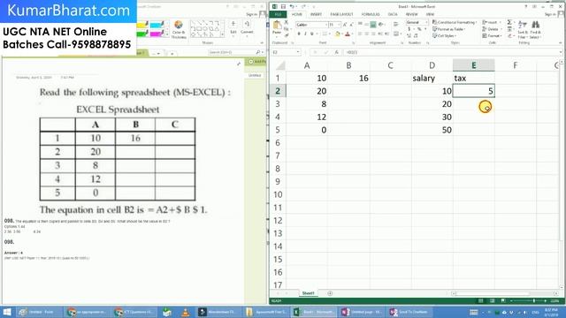The height and width of the screenshot is (318, 566).
Task: Open the Windows Start button
Action: [x=7, y=312]
